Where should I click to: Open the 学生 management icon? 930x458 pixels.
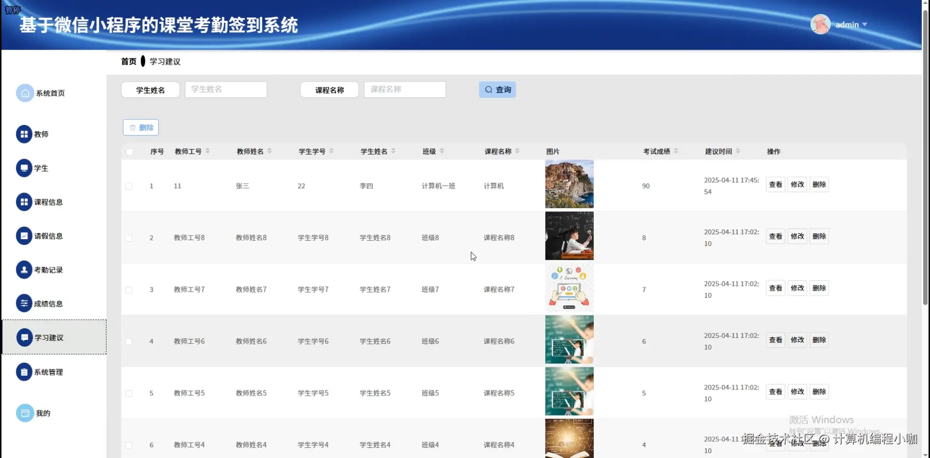[25, 168]
